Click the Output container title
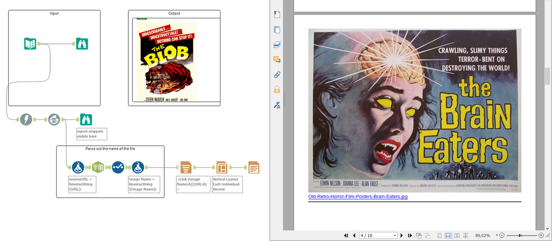 pos(174,13)
